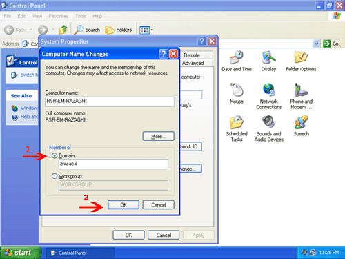Screen dimensions: 345x259
Task: Click the Computer name input field
Action: [110, 102]
